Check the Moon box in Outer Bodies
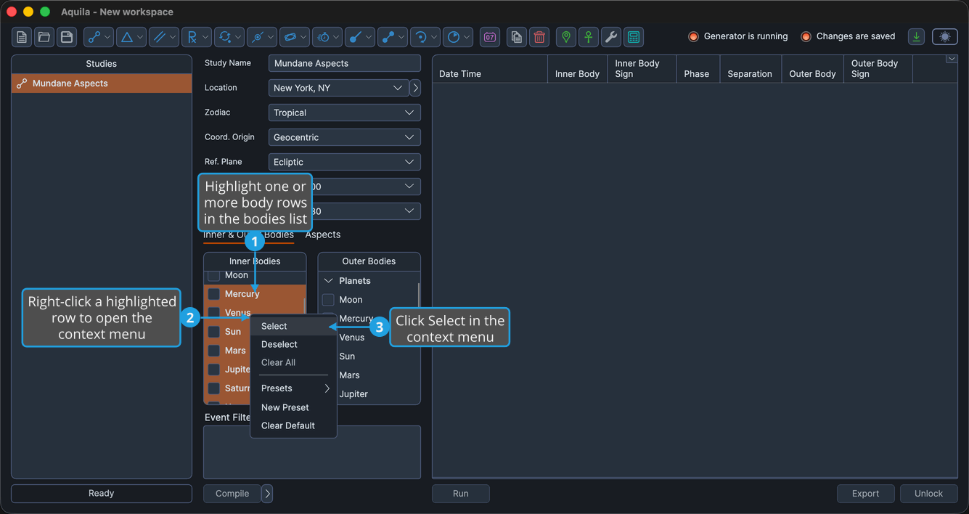The image size is (969, 514). click(x=328, y=300)
